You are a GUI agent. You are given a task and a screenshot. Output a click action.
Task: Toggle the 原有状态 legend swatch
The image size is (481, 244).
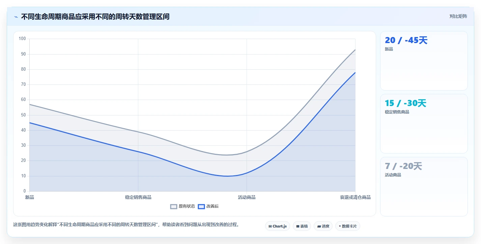[x=174, y=206]
